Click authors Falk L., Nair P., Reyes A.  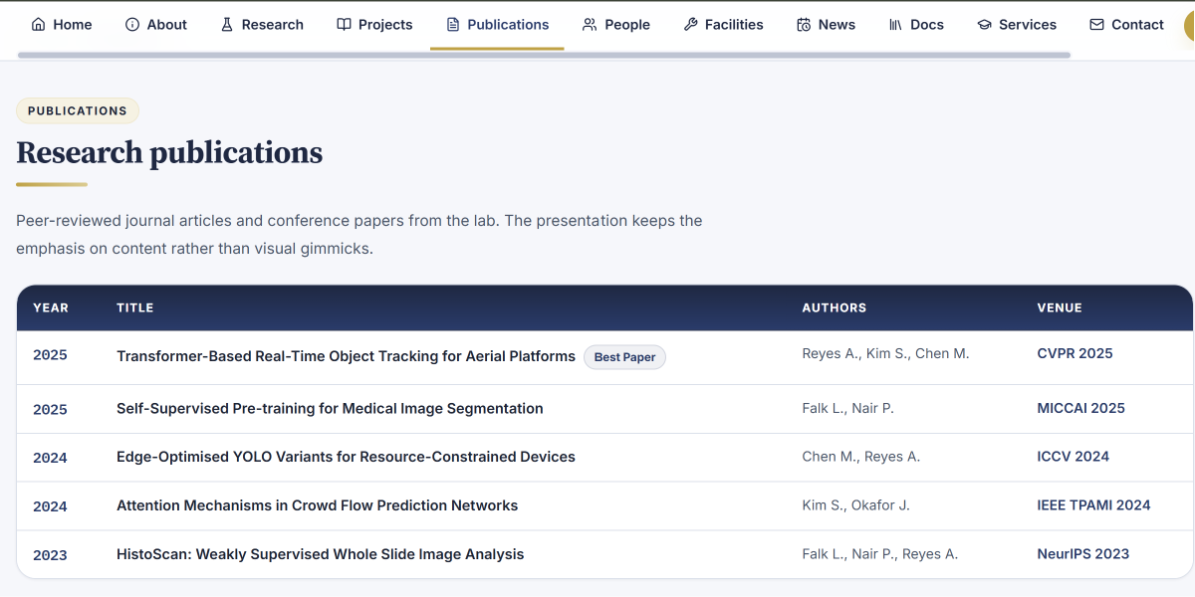point(879,554)
